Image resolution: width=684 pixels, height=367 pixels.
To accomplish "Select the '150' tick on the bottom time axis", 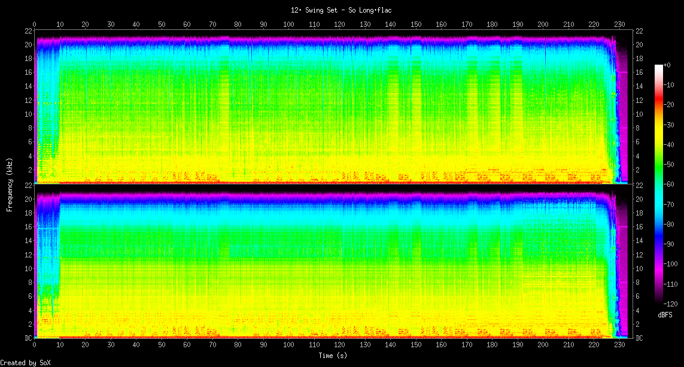I will click(416, 346).
